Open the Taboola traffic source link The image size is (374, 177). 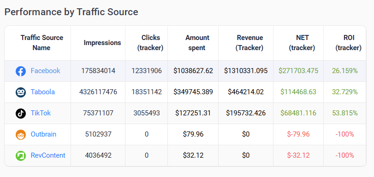click(x=43, y=92)
